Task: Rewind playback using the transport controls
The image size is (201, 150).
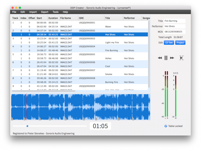Action: click(x=160, y=58)
